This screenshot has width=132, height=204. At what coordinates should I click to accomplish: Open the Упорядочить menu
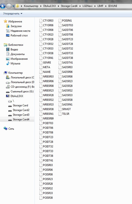click(x=13, y=14)
